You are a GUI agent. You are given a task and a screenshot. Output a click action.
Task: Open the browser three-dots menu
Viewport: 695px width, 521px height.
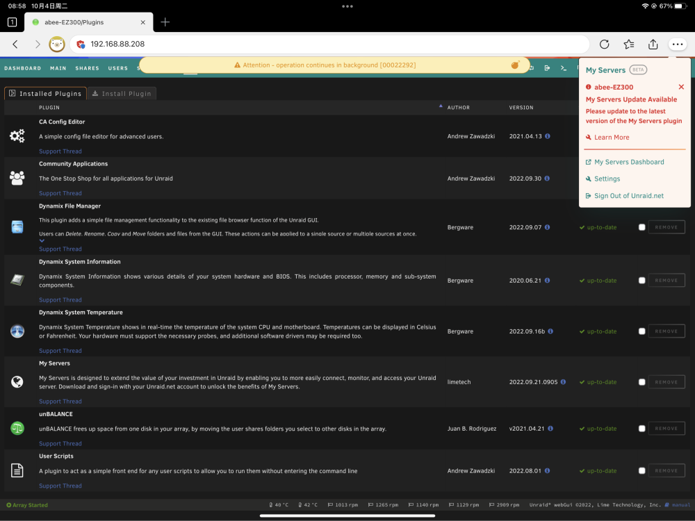click(x=677, y=44)
